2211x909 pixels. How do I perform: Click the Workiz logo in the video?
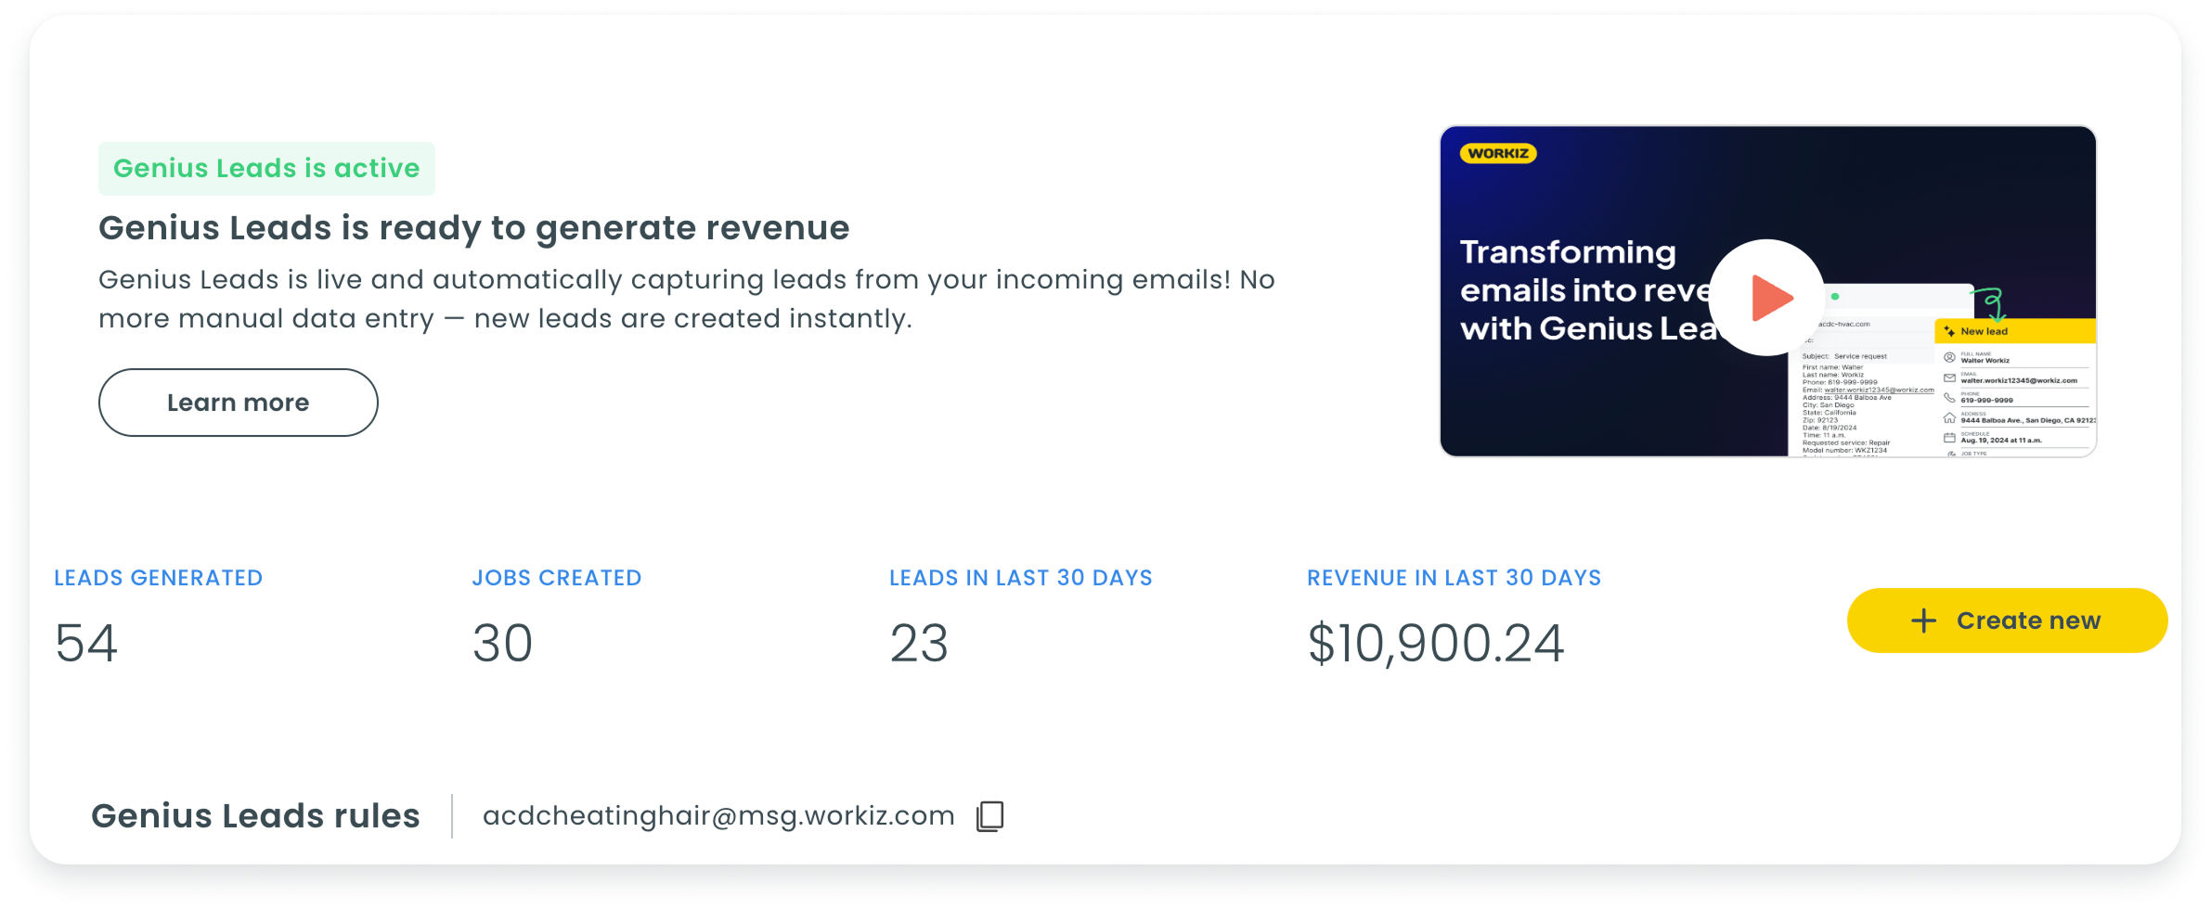coord(1497,154)
